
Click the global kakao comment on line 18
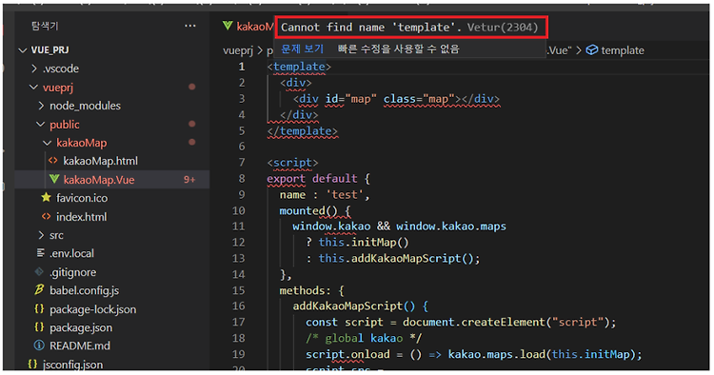tap(364, 338)
